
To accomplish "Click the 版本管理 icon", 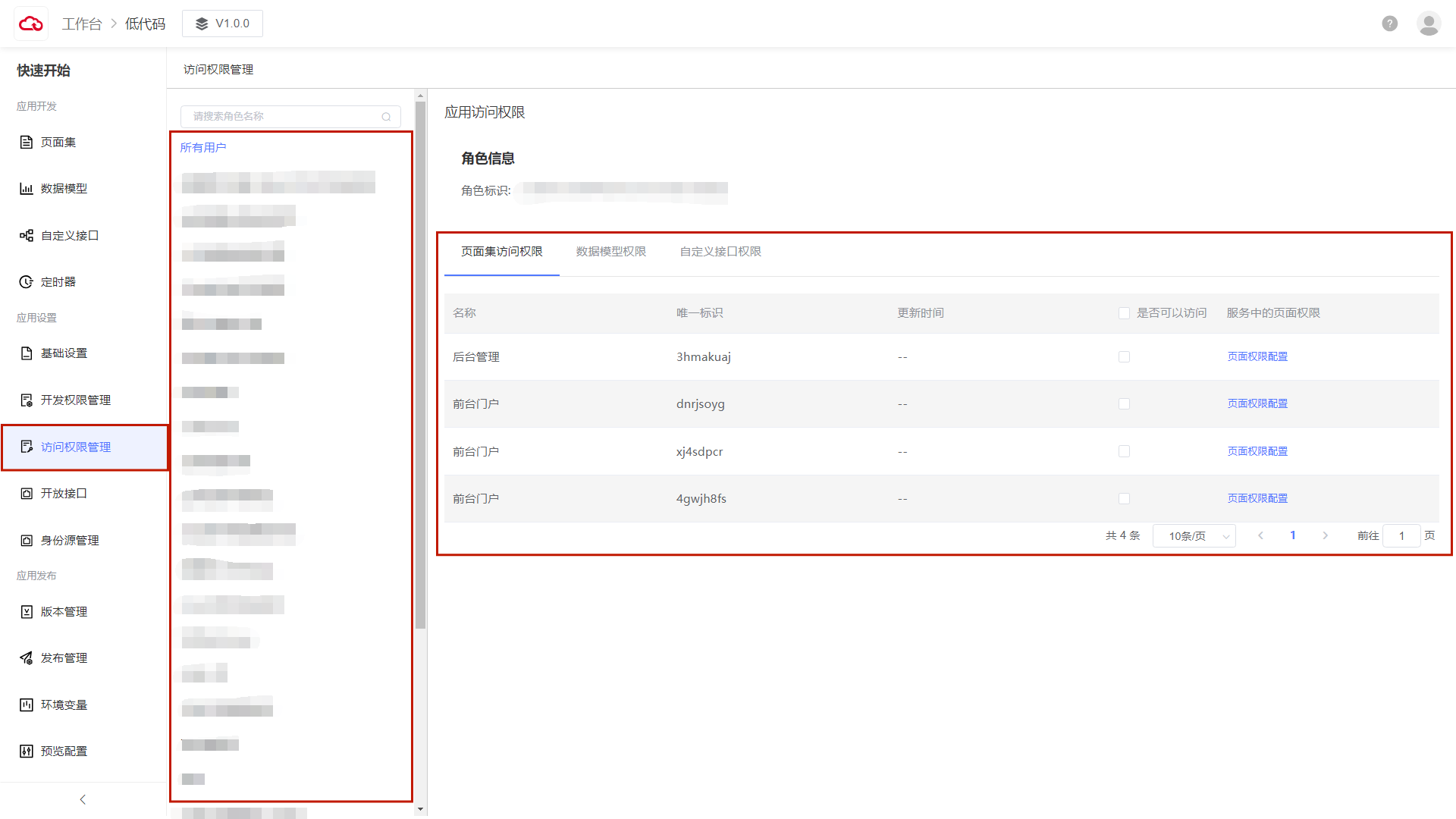I will [x=27, y=611].
